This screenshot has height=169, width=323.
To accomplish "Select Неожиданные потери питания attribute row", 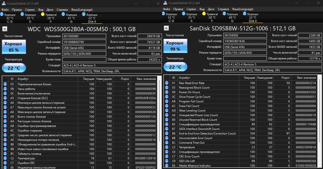I will click(x=79, y=140).
